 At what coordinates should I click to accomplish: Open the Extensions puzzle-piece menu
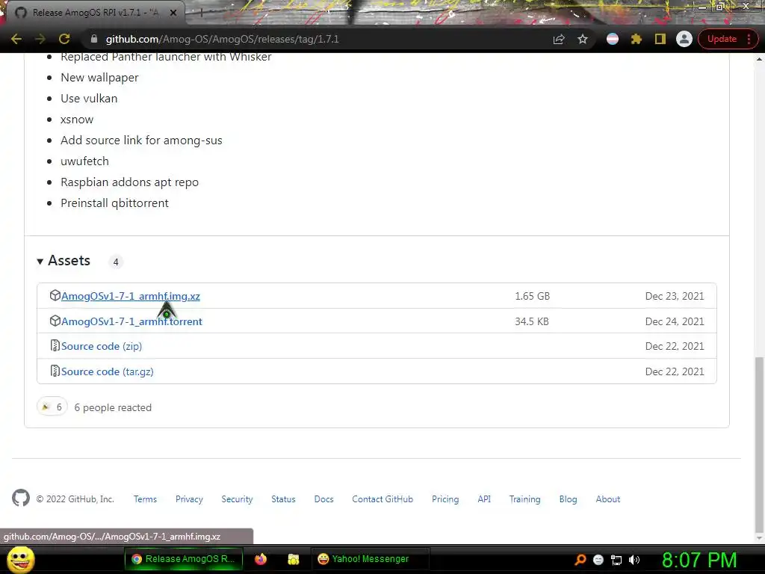pos(637,39)
